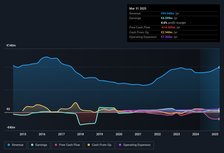Click the Cash From Op label in tooltip
The height and width of the screenshot is (153, 224).
coord(139,32)
